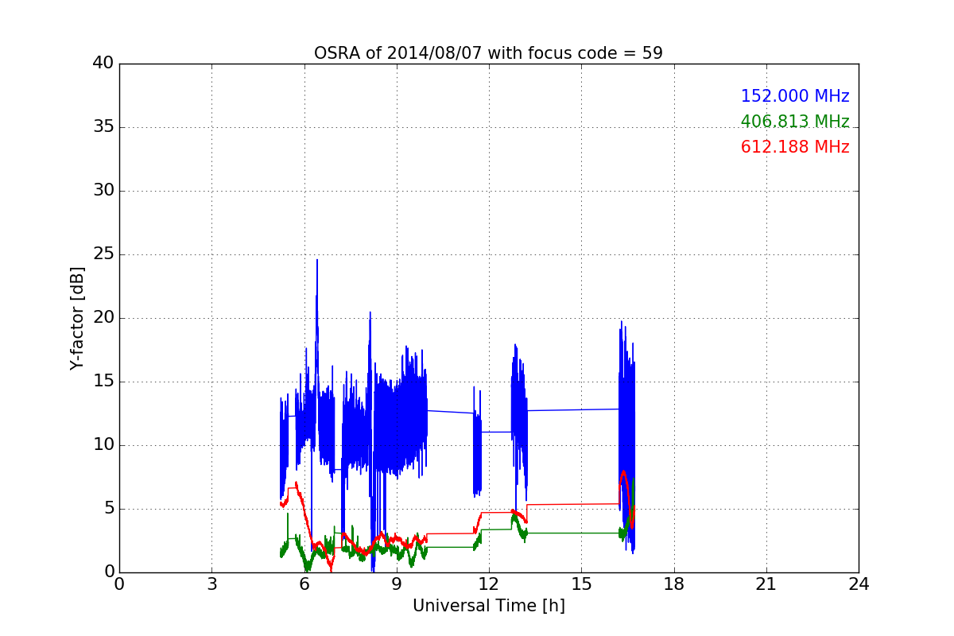
Task: Click the y-axis tick label '35'
Action: (x=103, y=127)
